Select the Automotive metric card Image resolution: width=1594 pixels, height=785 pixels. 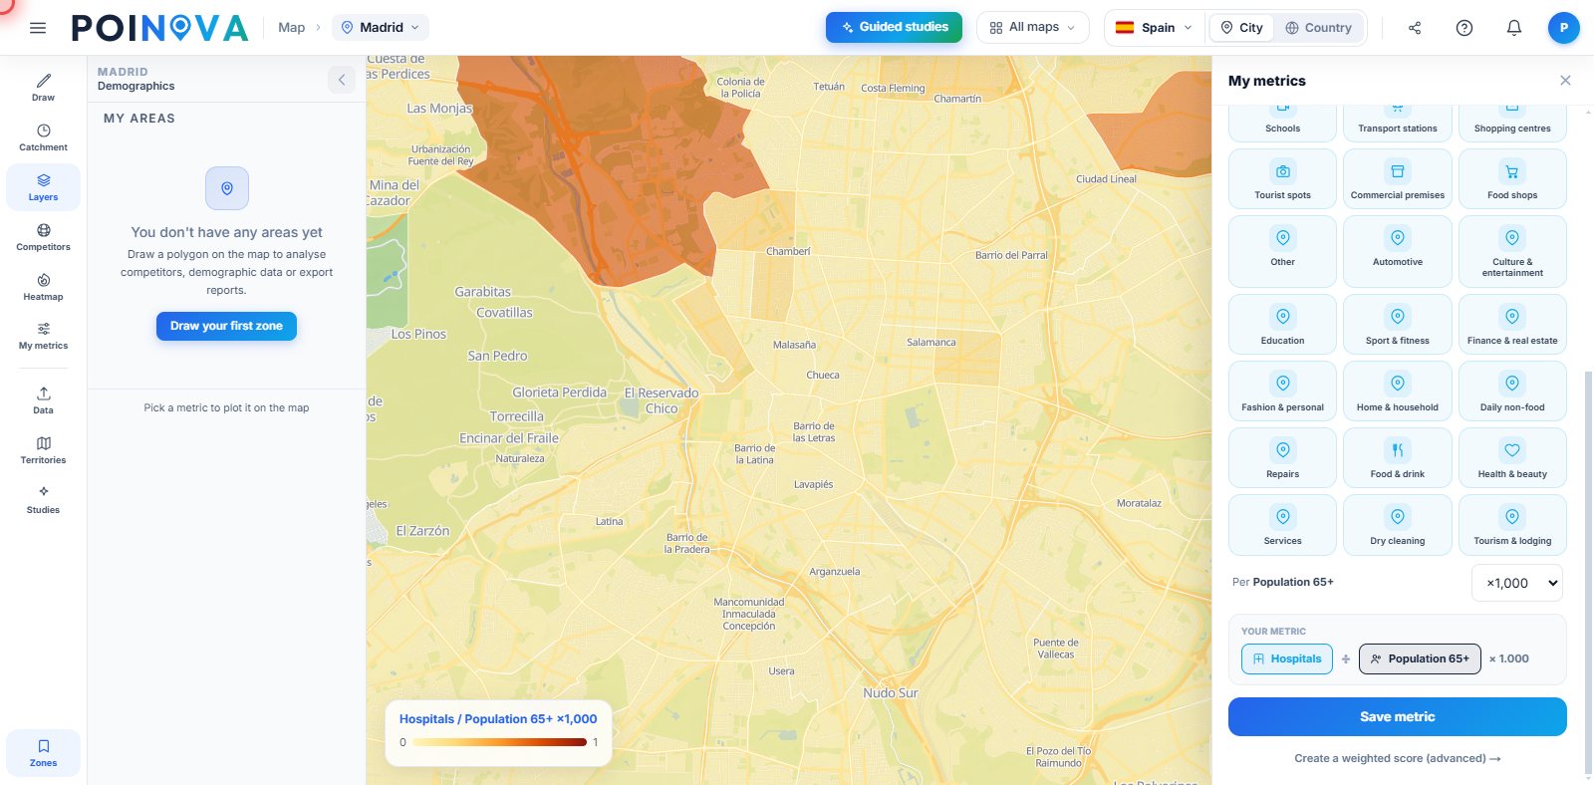1398,252
